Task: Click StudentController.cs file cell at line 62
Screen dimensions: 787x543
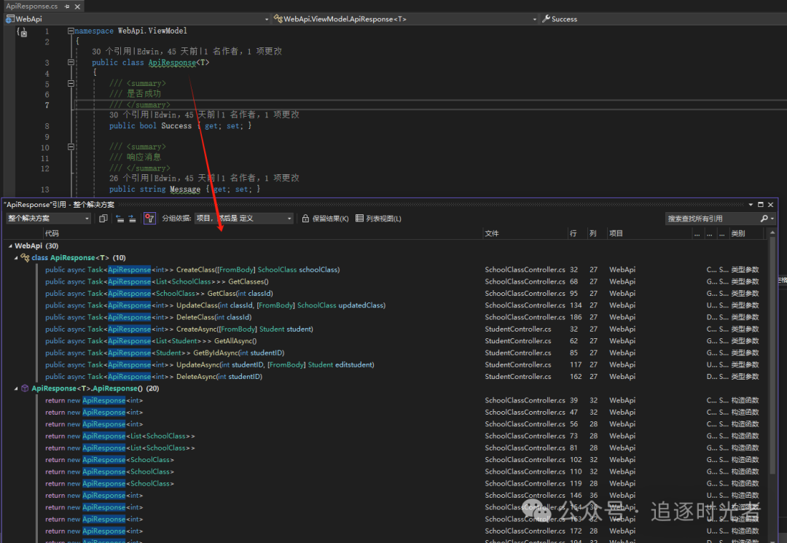Action: pyautogui.click(x=518, y=341)
